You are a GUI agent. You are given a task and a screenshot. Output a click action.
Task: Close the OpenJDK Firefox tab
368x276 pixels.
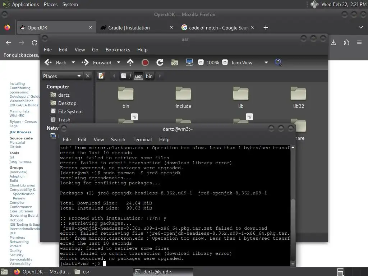91,27
